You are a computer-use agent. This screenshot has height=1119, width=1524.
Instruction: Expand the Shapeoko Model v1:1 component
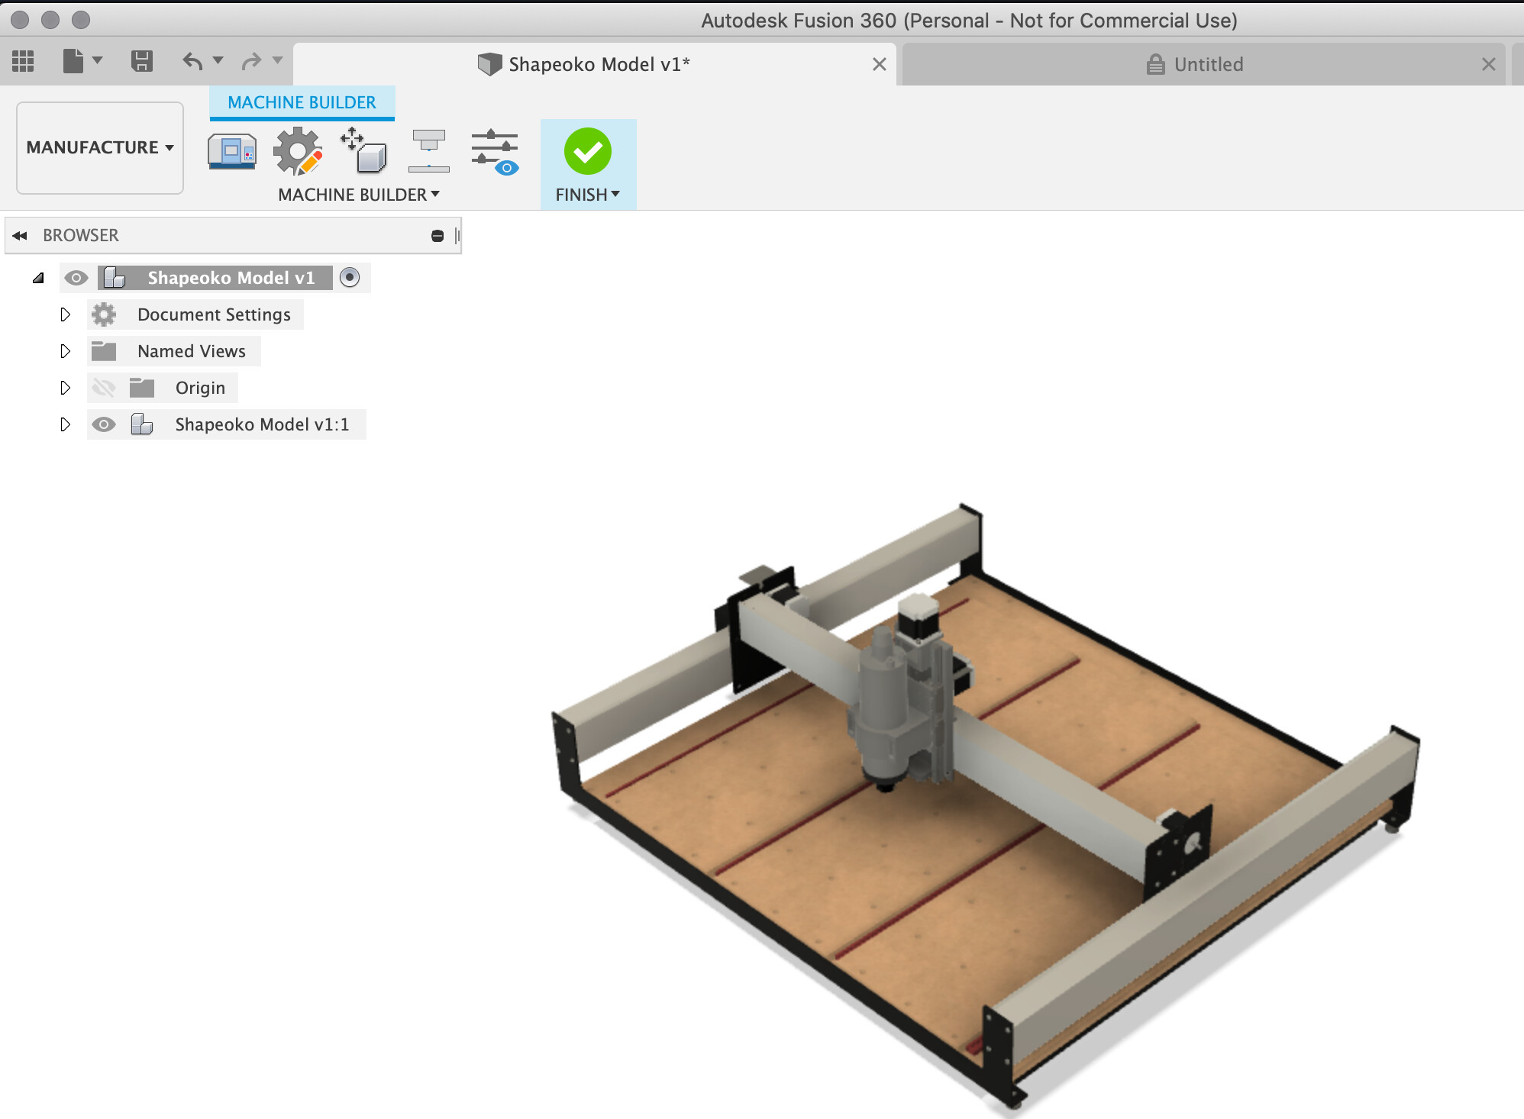tap(64, 424)
